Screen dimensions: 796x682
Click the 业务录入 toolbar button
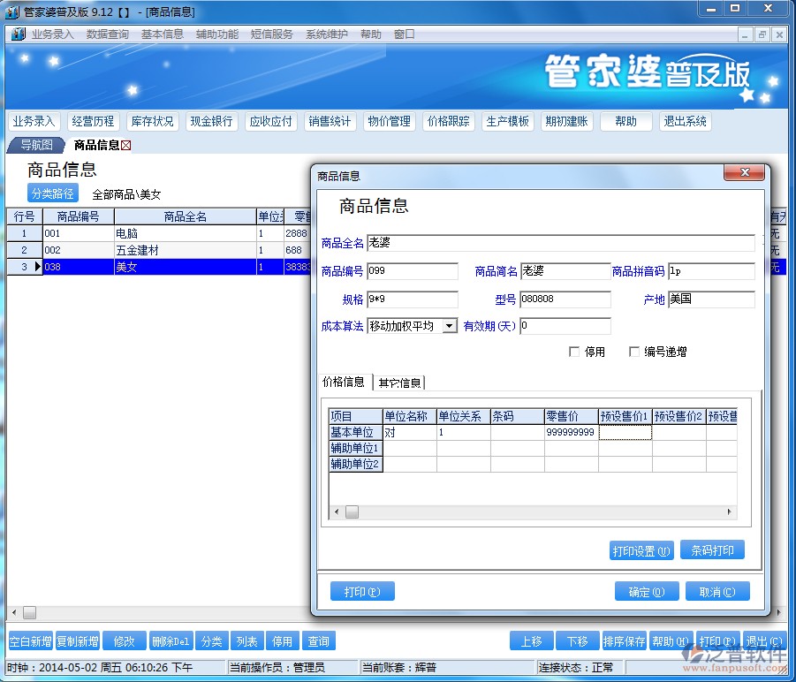(34, 122)
